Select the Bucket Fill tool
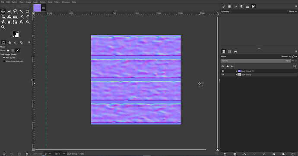Screen dimensions: 298x156 coord(15,17)
